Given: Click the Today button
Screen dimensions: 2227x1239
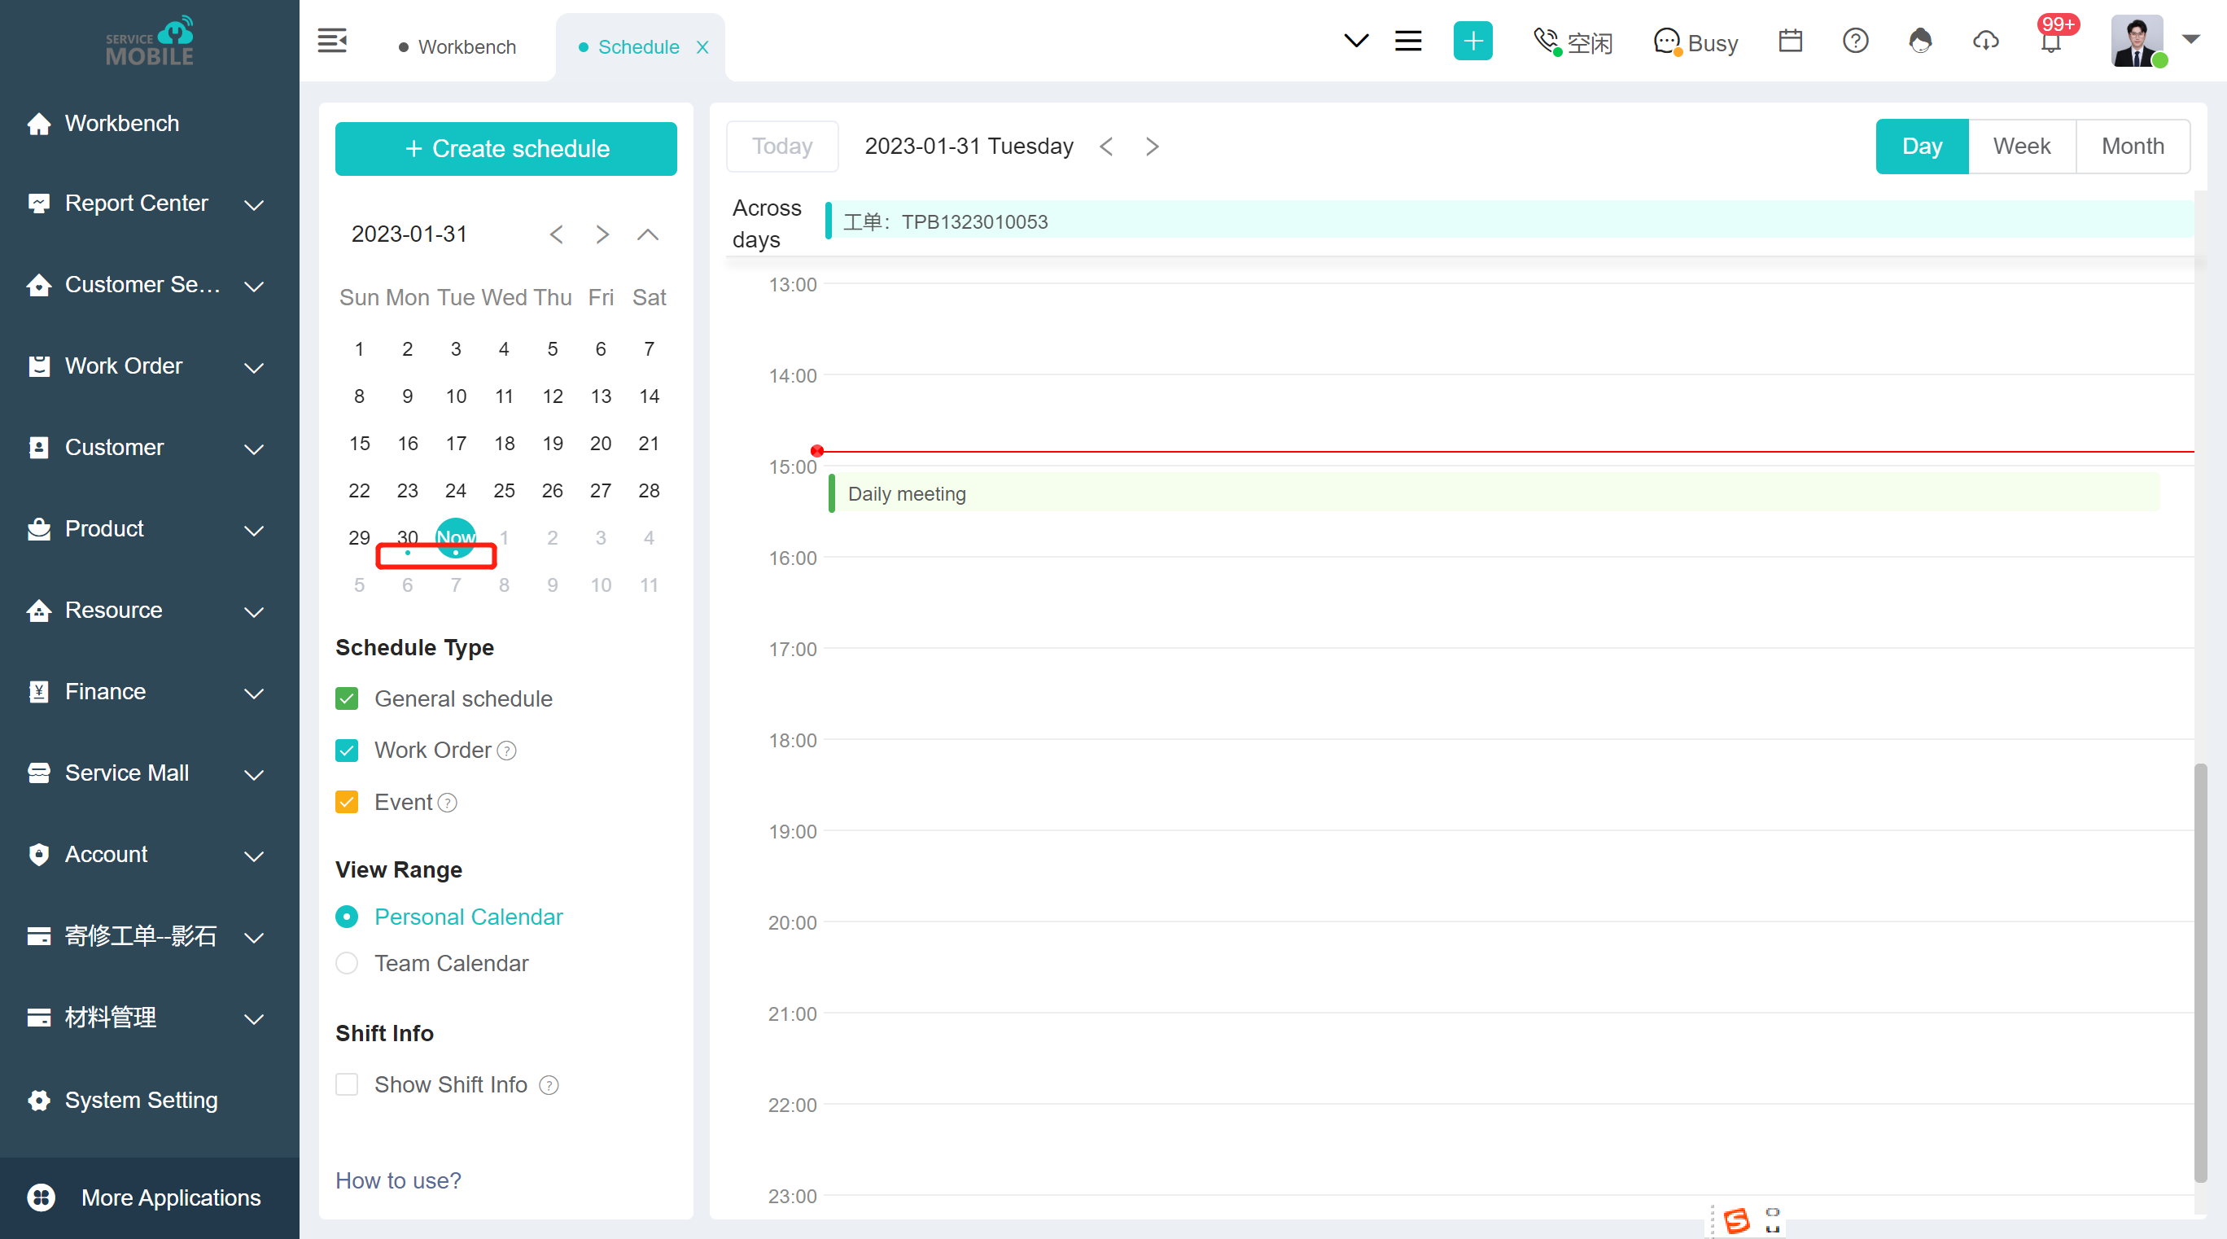Looking at the screenshot, I should tap(782, 146).
